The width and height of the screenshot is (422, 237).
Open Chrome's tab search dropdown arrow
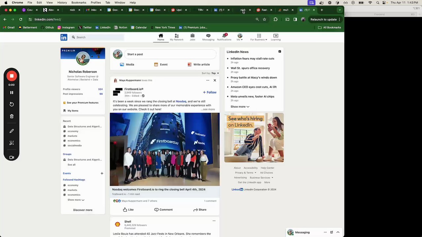click(x=340, y=10)
